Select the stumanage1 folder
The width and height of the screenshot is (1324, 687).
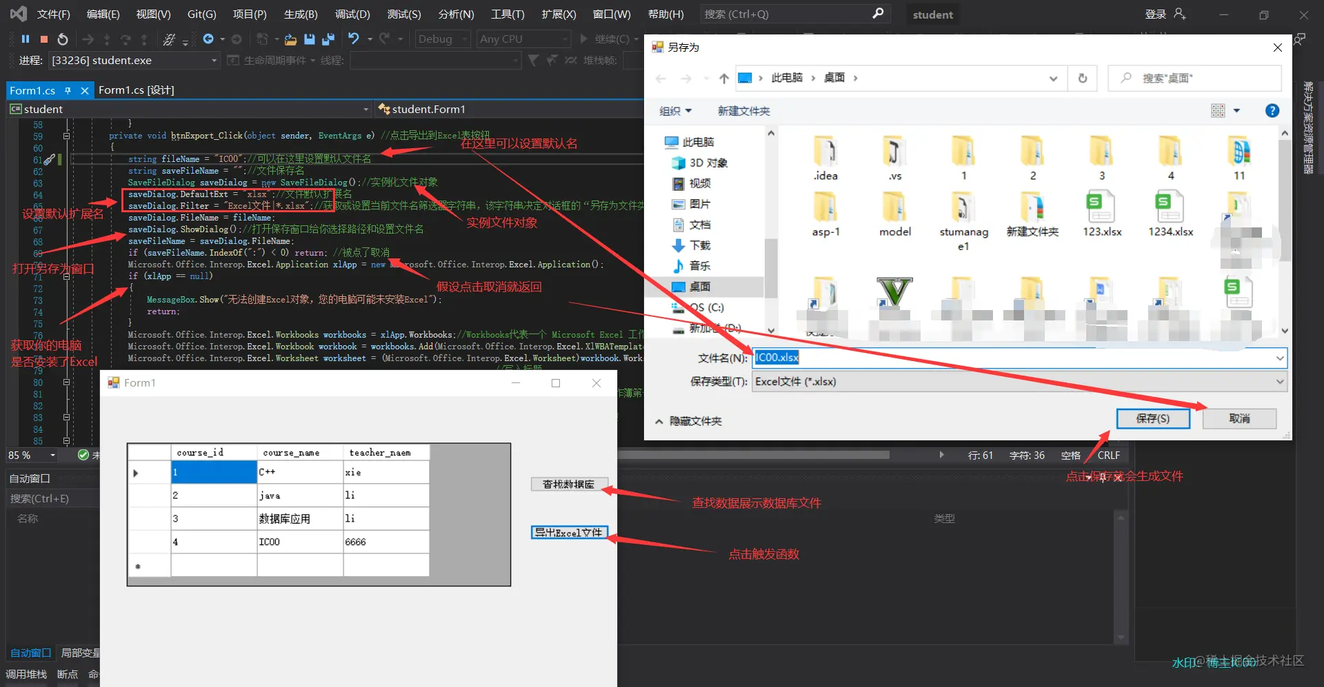[x=963, y=221]
